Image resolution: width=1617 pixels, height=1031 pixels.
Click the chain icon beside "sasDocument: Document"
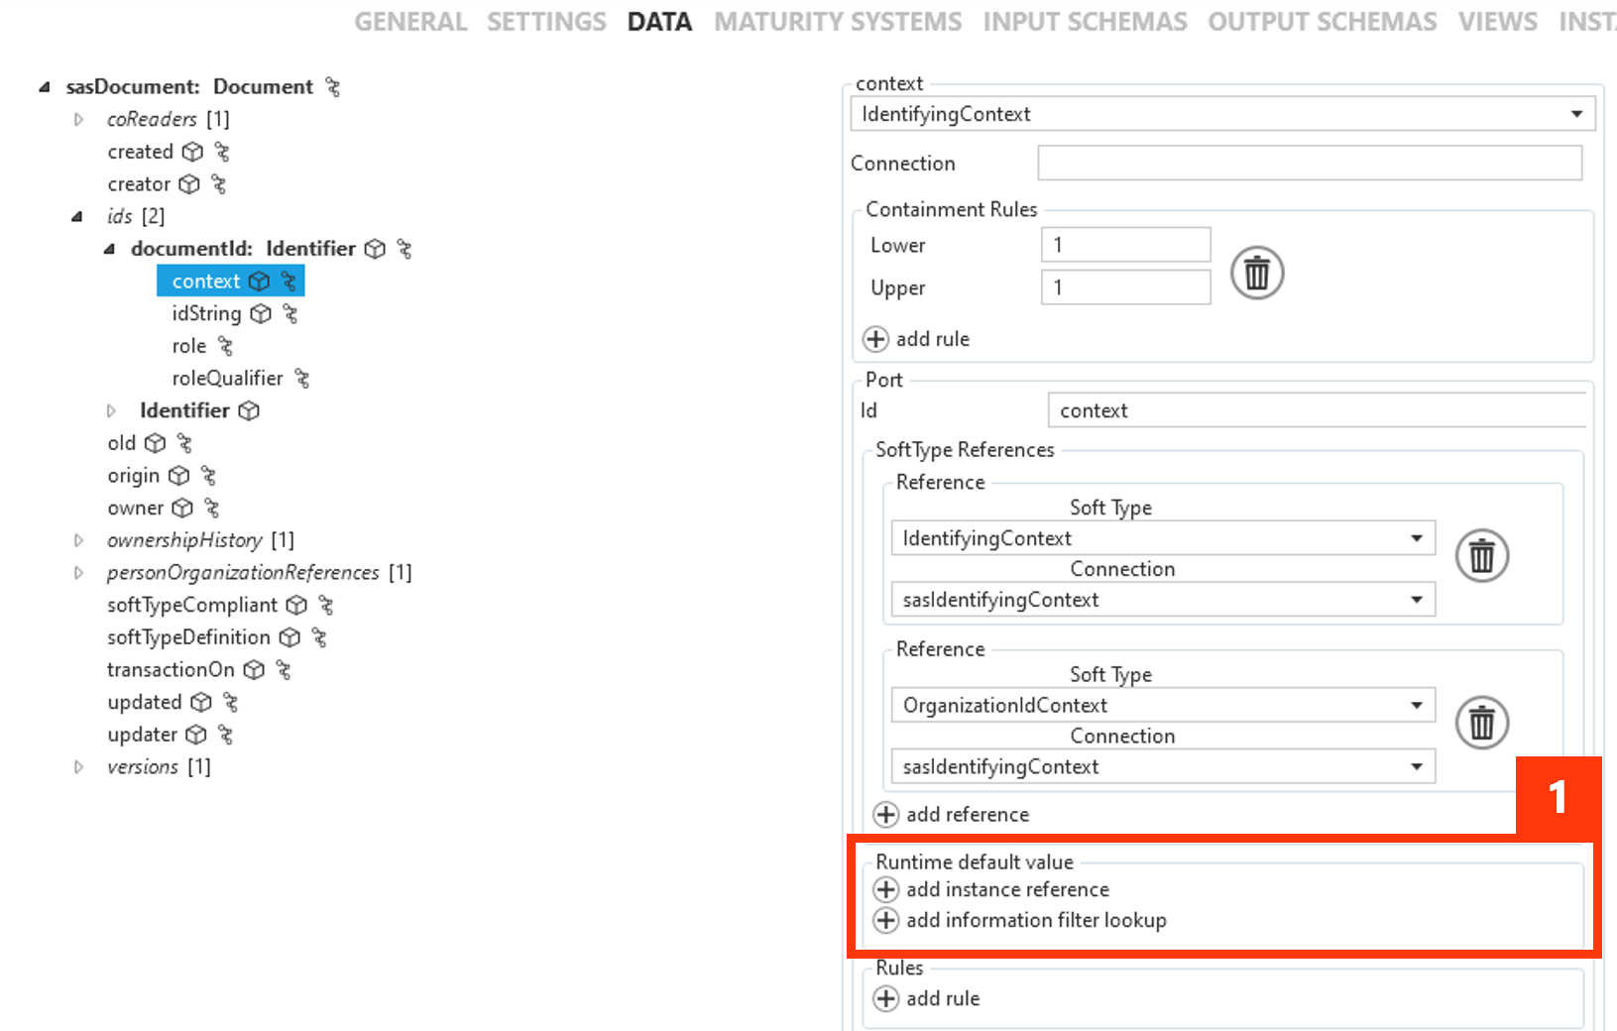(333, 87)
